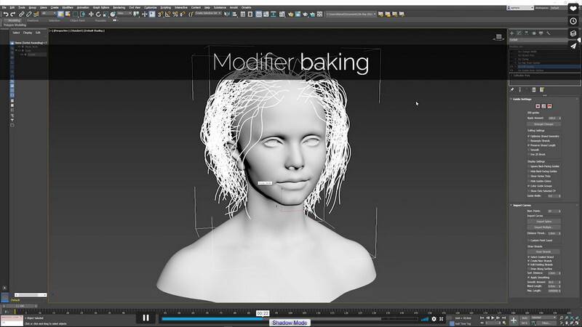Pause the video playback
The width and height of the screenshot is (582, 327).
(x=145, y=318)
